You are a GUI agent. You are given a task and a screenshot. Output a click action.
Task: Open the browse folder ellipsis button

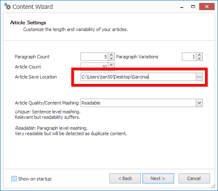click(199, 77)
